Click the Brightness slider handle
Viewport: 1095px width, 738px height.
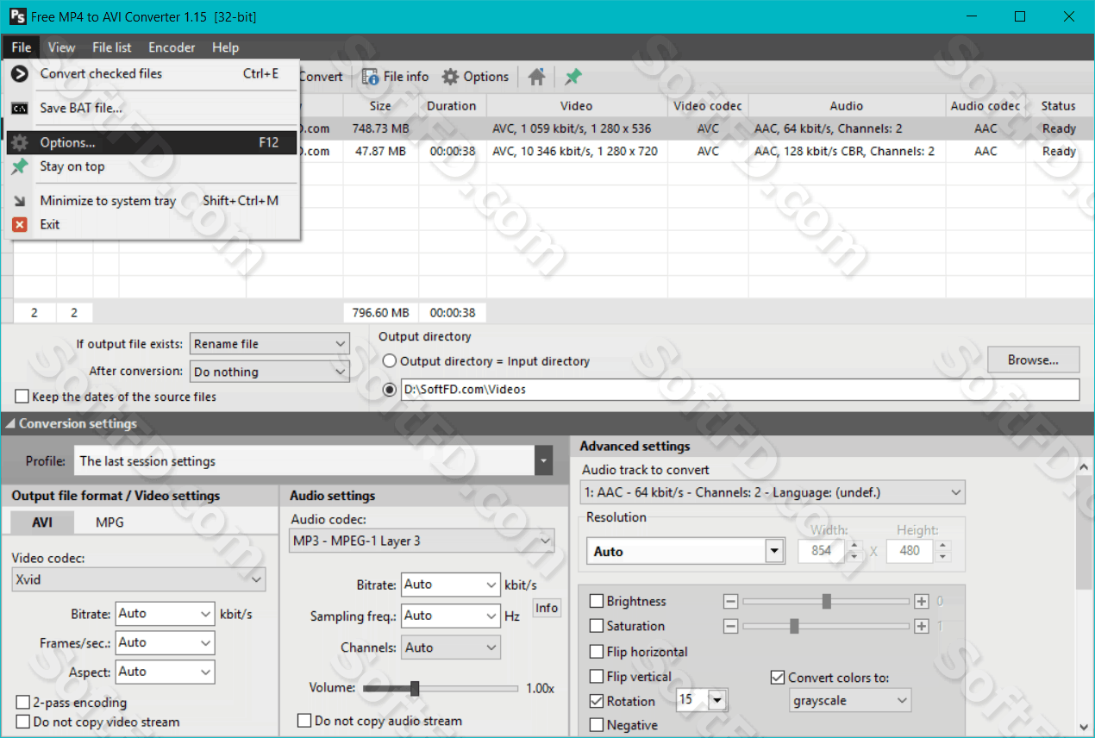[x=826, y=601]
